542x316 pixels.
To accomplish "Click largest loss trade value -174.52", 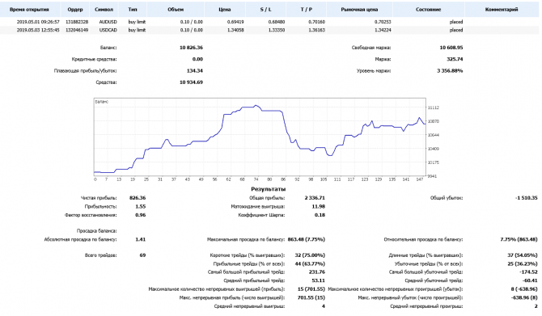I will click(528, 272).
